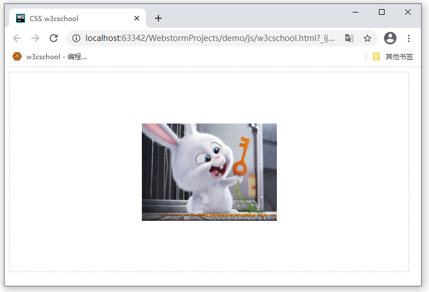Screen dimensions: 429x292
Task: Open the translate page icon
Action: point(349,38)
